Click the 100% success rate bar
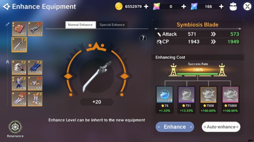The width and height of the screenshot is (254, 142). point(197,74)
